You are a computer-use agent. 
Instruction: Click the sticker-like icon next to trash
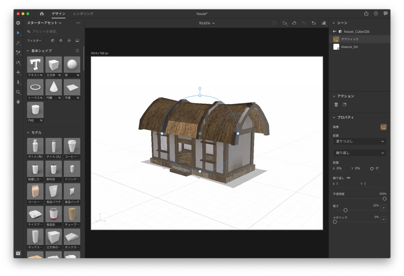(344, 104)
